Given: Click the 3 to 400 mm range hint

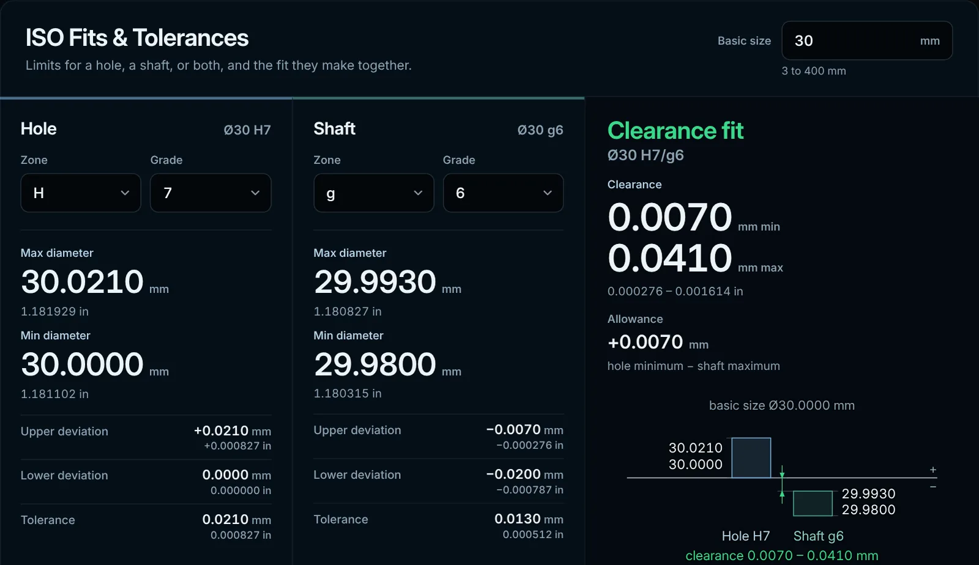Looking at the screenshot, I should 814,71.
